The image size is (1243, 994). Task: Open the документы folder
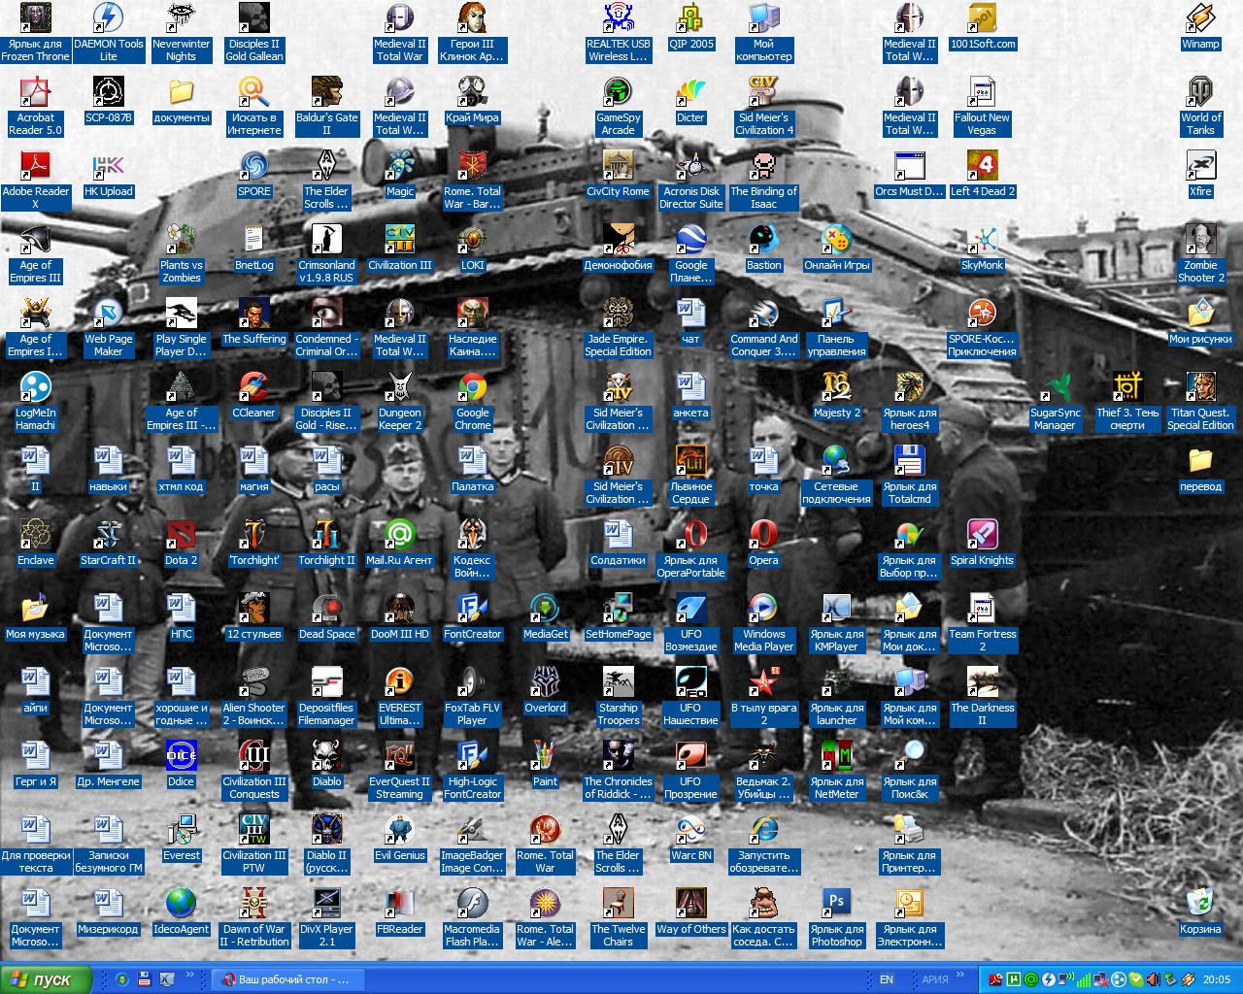click(x=181, y=100)
